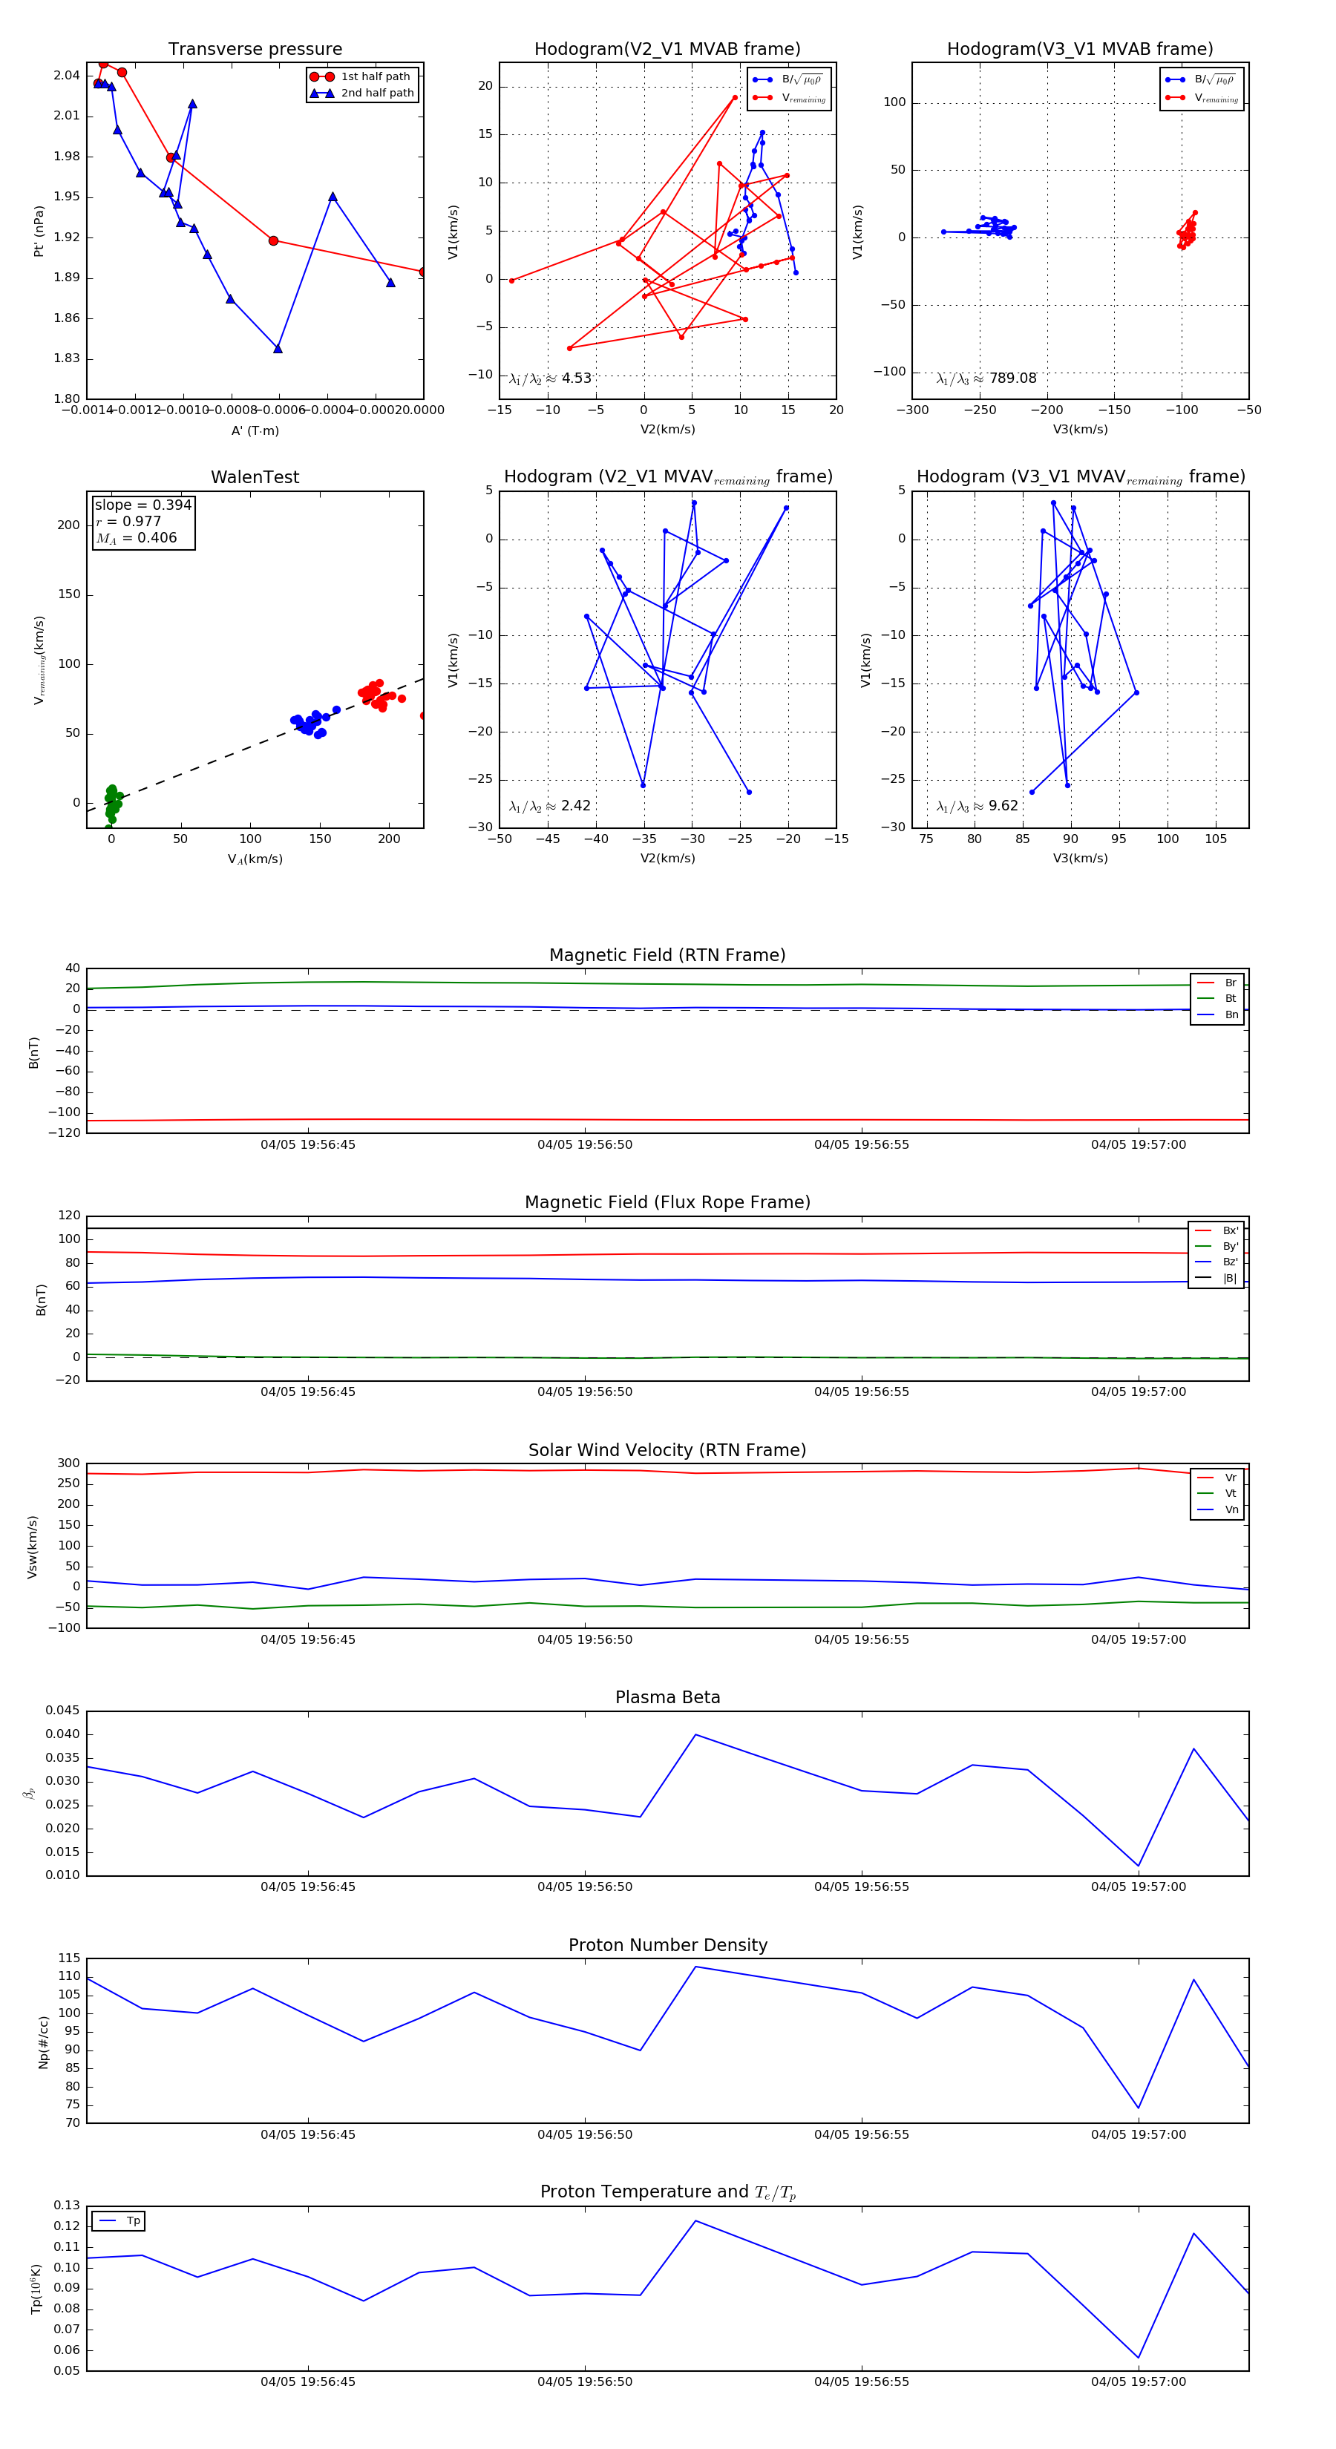Viewport: 1336px width, 2449px height.
Task: Click the "V_A(km/s)" x-axis label in WalenTest
Action: [255, 859]
